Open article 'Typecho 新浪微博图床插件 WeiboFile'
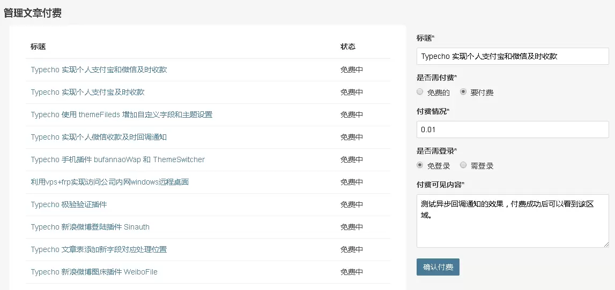 click(x=94, y=272)
